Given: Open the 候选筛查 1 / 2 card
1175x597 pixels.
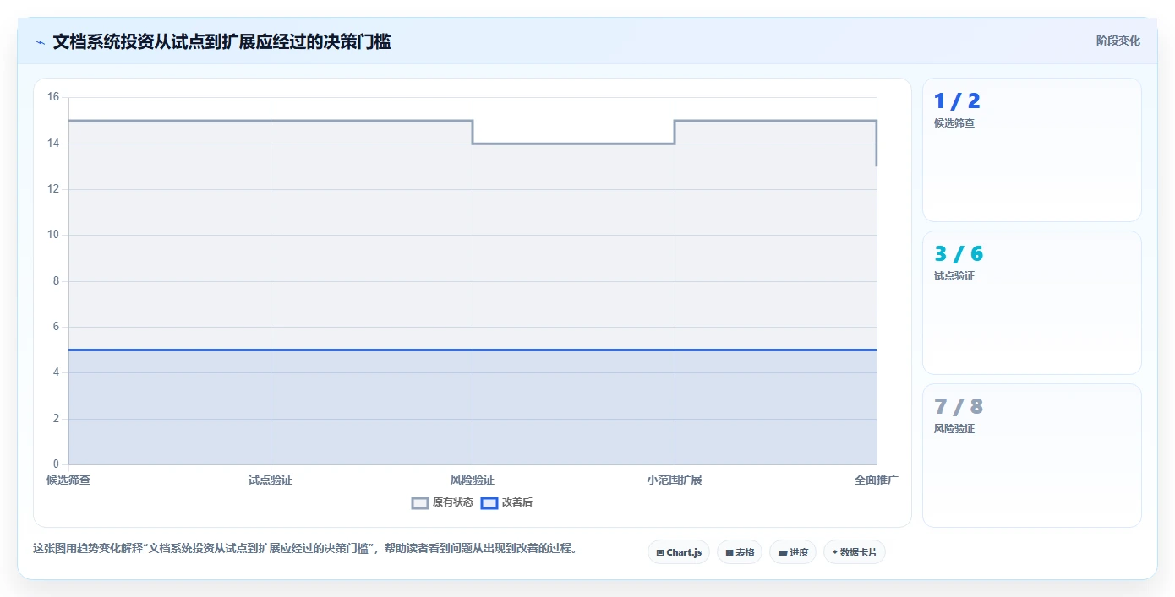Looking at the screenshot, I should point(1032,149).
